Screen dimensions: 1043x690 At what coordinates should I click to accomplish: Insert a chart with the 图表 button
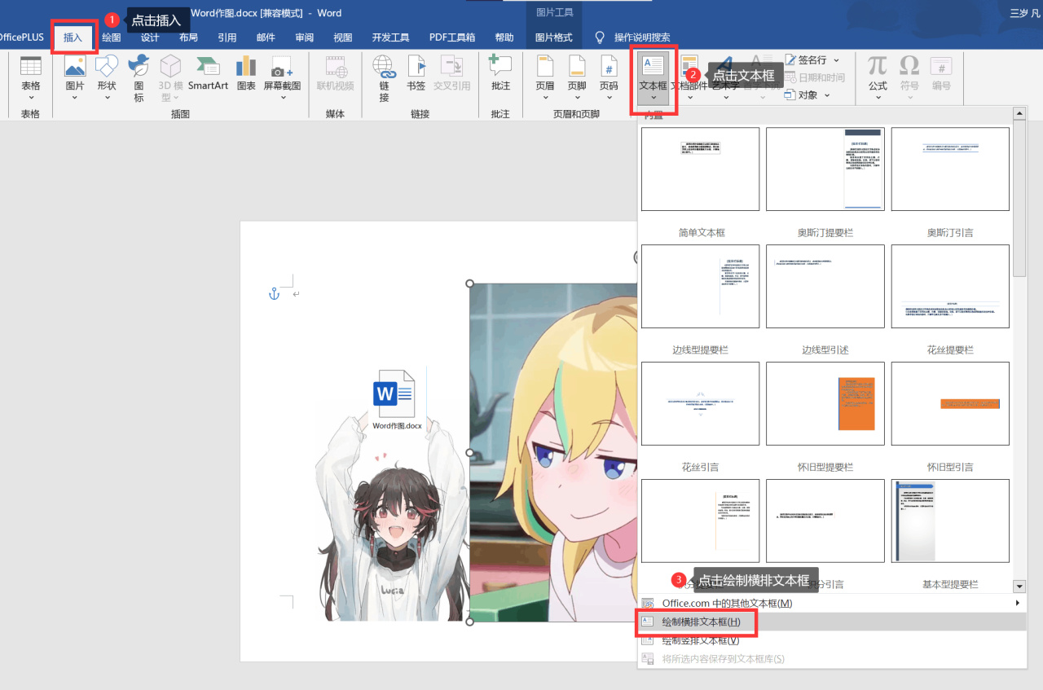click(x=245, y=73)
